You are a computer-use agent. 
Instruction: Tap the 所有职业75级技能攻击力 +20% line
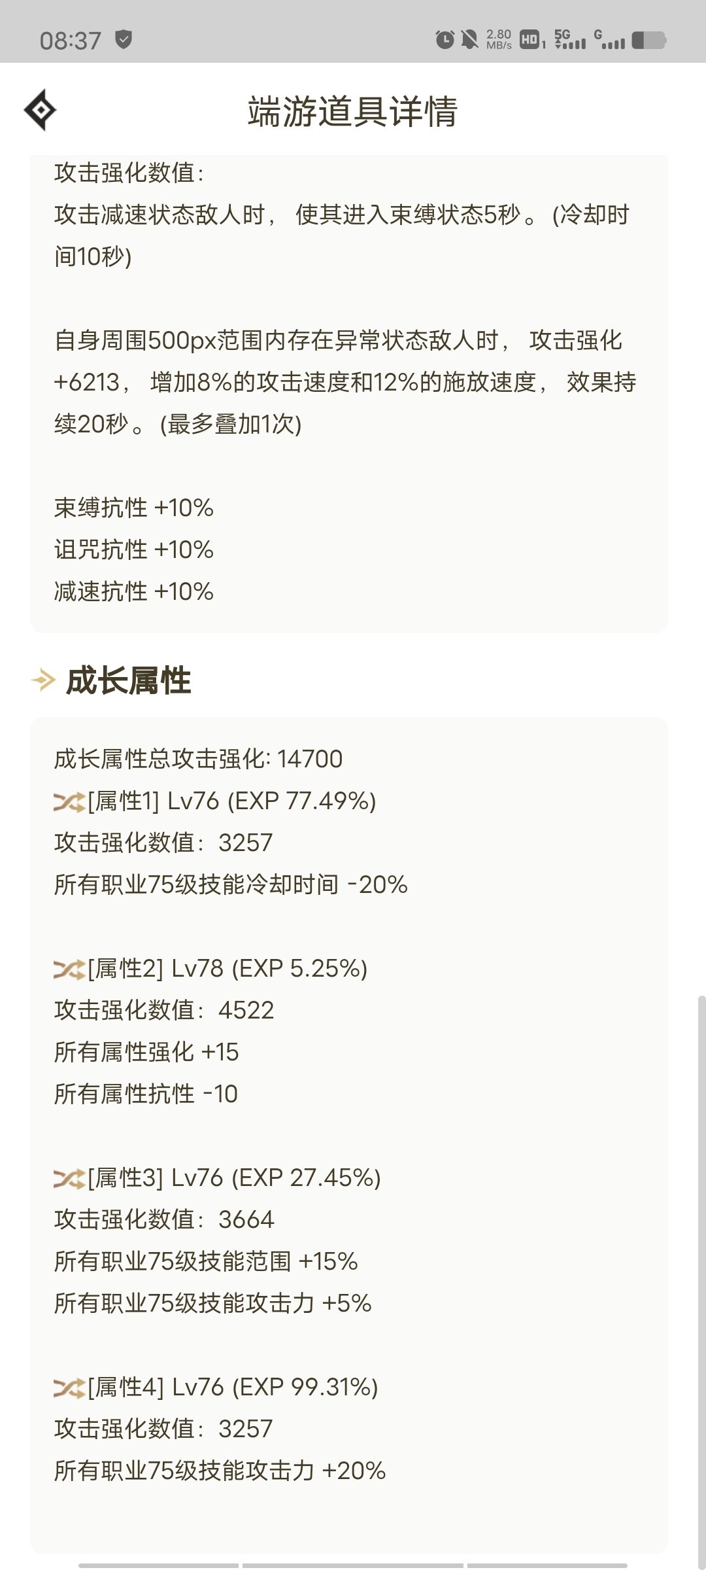tap(220, 1471)
